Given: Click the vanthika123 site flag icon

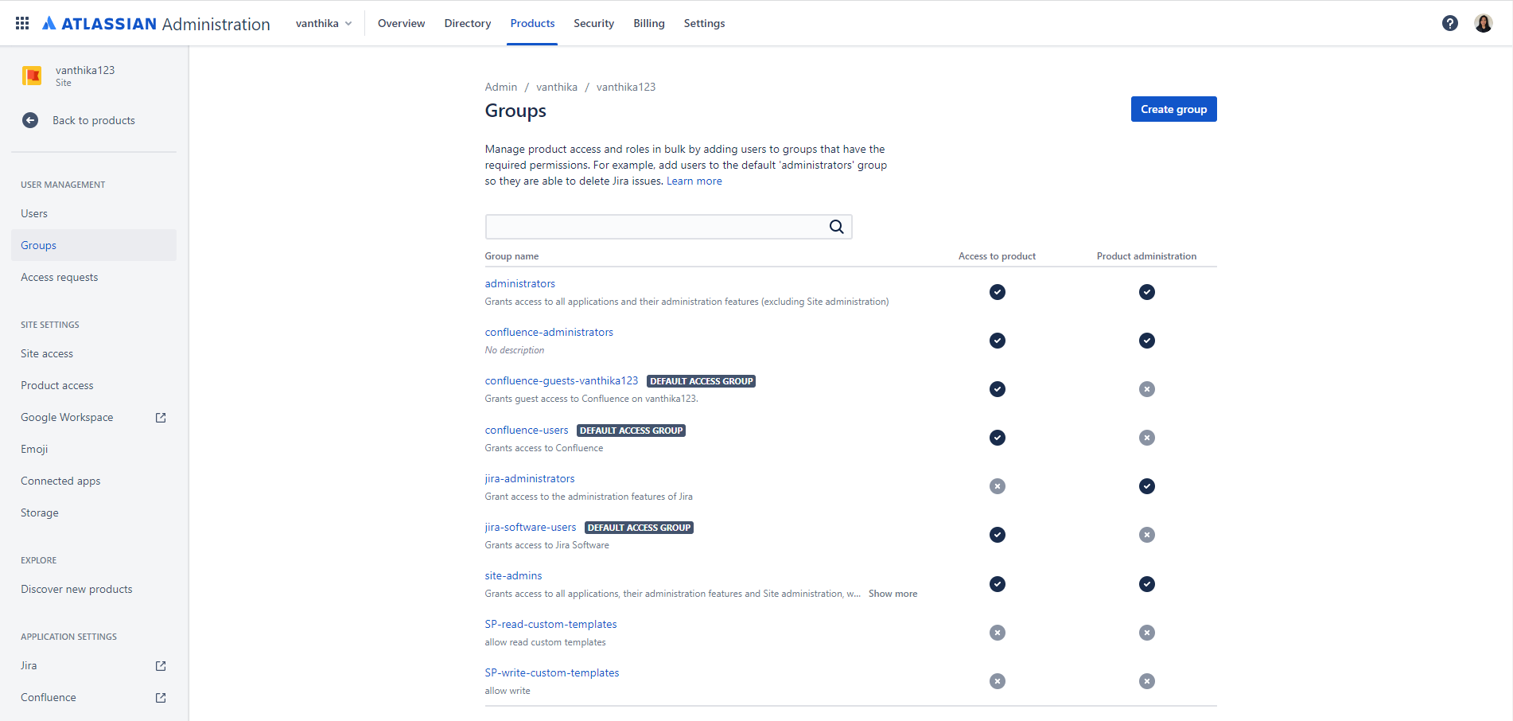Looking at the screenshot, I should pos(32,76).
